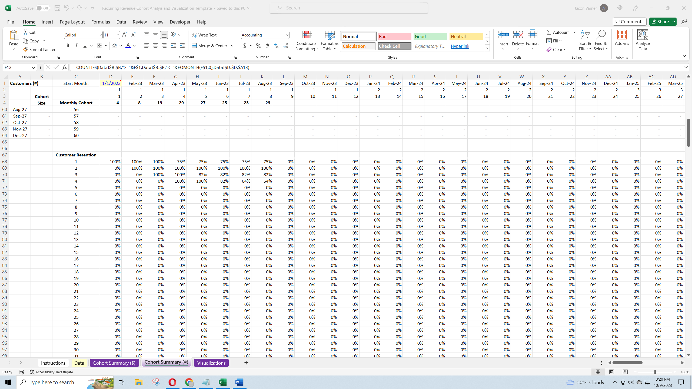Toggle Italic formatting
The image size is (692, 389).
pyautogui.click(x=76, y=45)
